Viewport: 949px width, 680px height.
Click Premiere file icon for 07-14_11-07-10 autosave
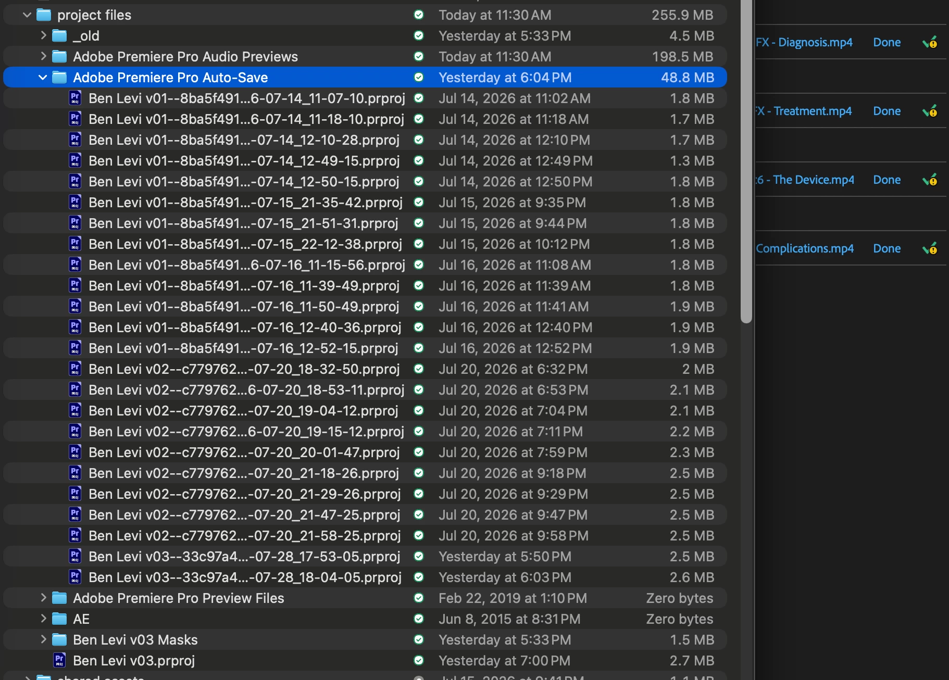click(75, 98)
